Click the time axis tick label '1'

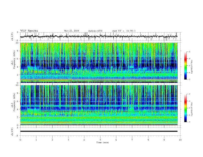(36, 140)
